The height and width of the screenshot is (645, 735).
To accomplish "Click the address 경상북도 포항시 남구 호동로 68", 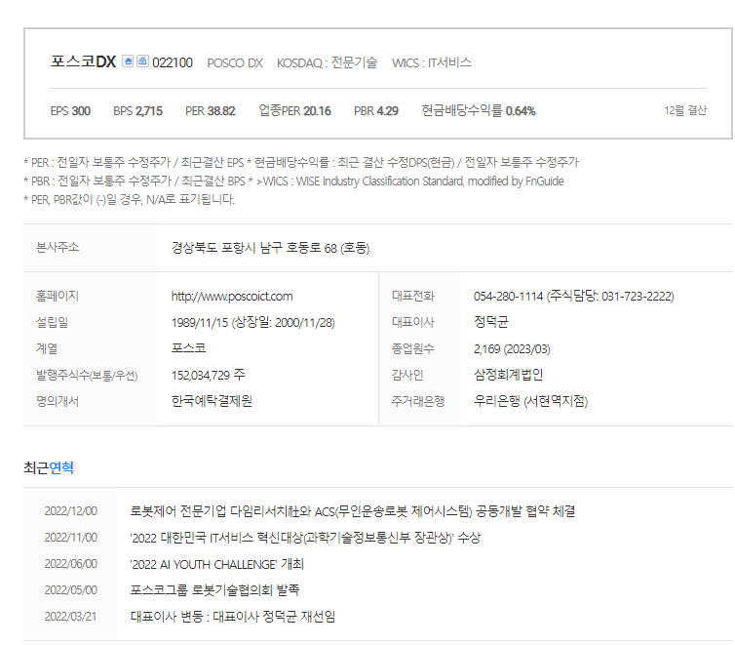I will click(270, 248).
